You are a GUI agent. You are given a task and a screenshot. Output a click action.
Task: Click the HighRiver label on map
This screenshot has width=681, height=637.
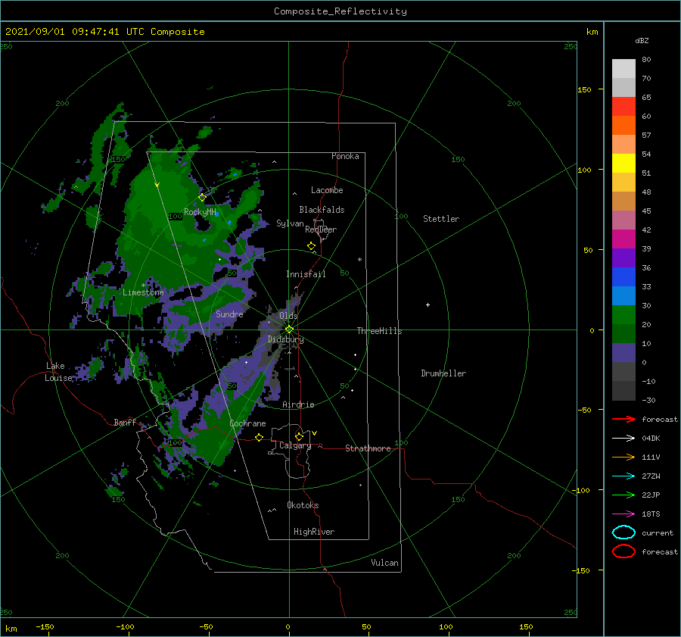(x=314, y=532)
